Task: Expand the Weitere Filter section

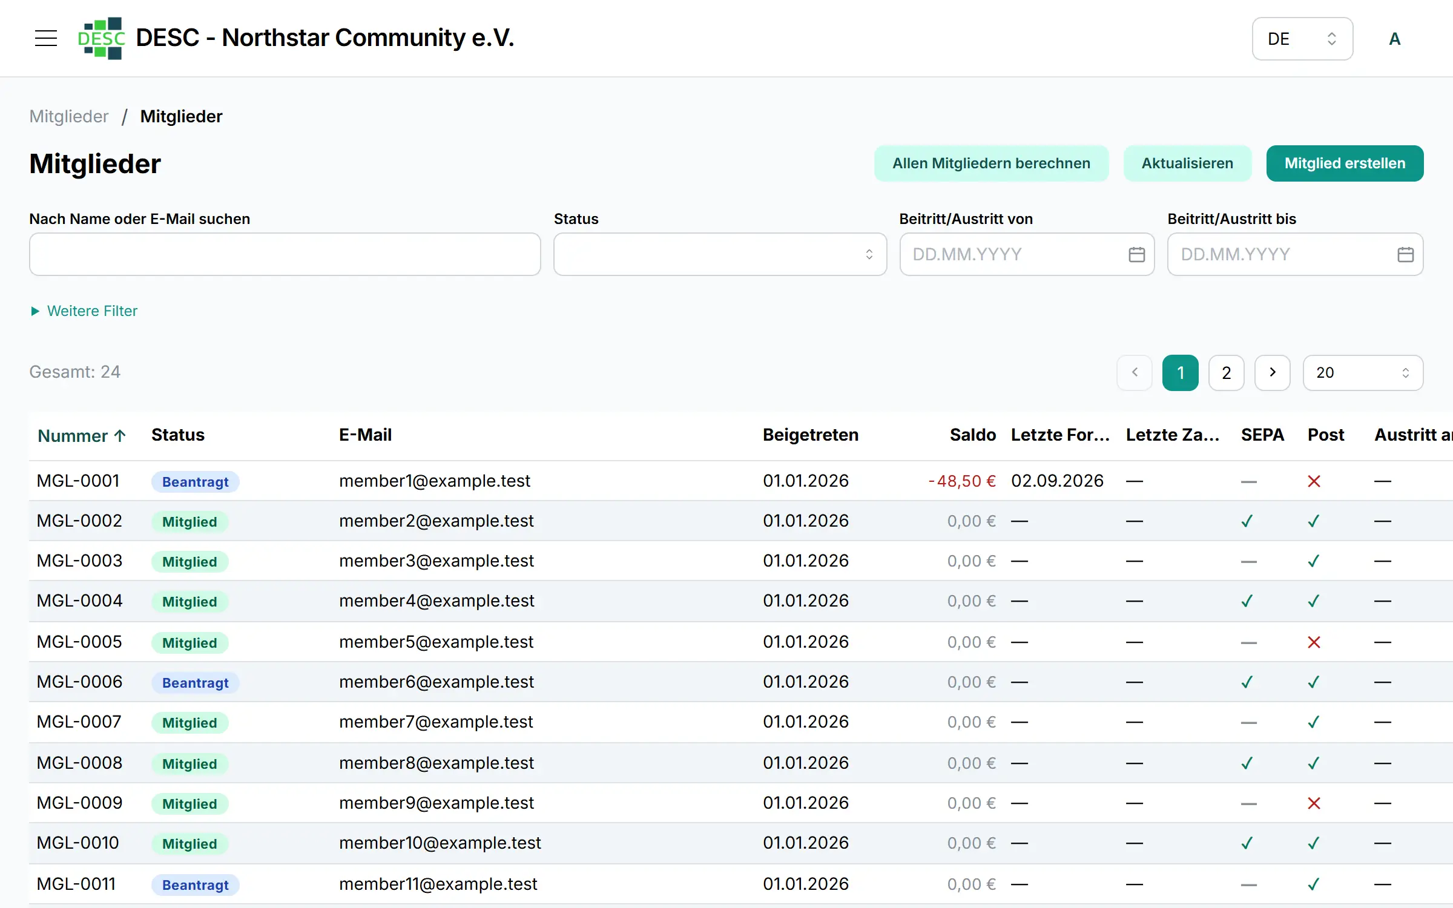Action: (84, 311)
